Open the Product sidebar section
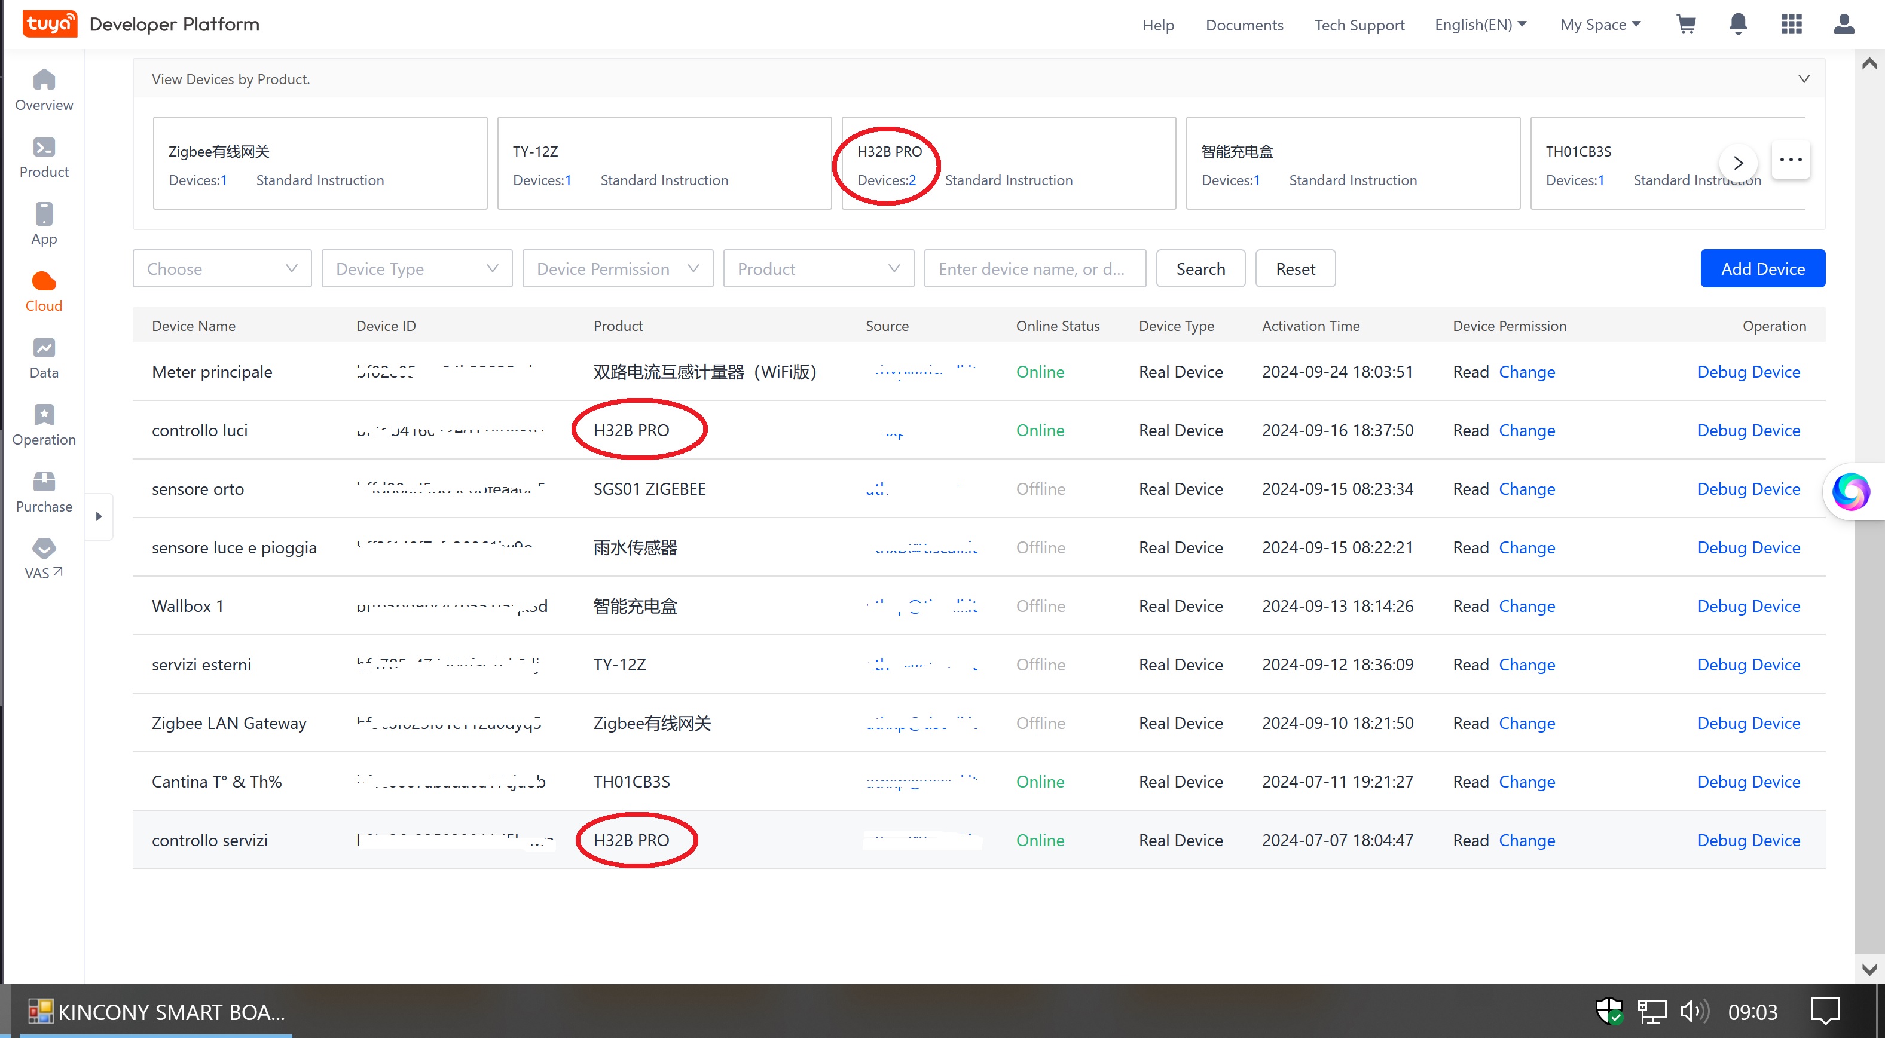 [44, 157]
